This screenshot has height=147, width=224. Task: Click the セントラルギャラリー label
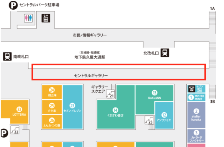91,75
